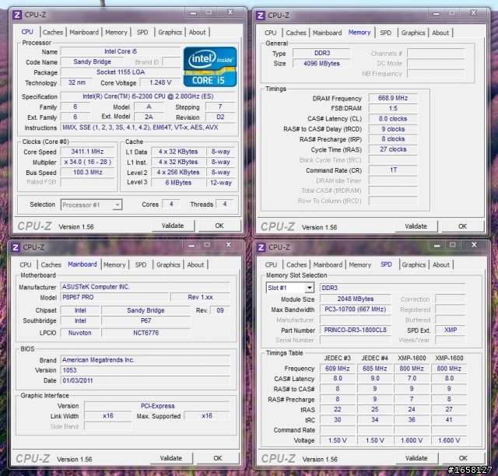Click the BIOS Date value 01/03/2011
Viewport: 498px width, 476px height.
point(146,380)
